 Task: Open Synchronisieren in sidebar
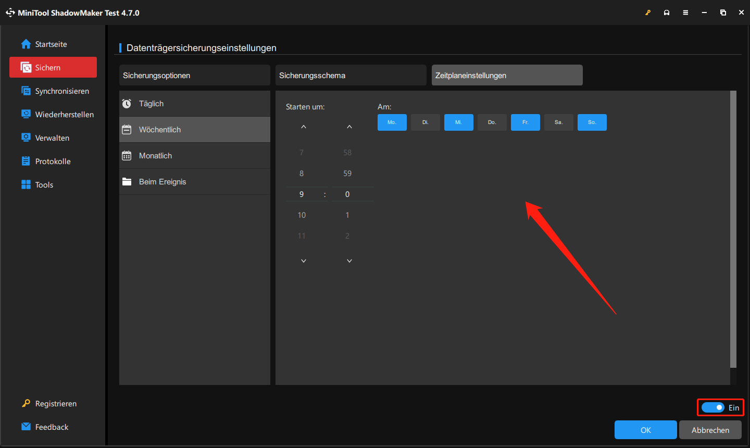pyautogui.click(x=53, y=91)
